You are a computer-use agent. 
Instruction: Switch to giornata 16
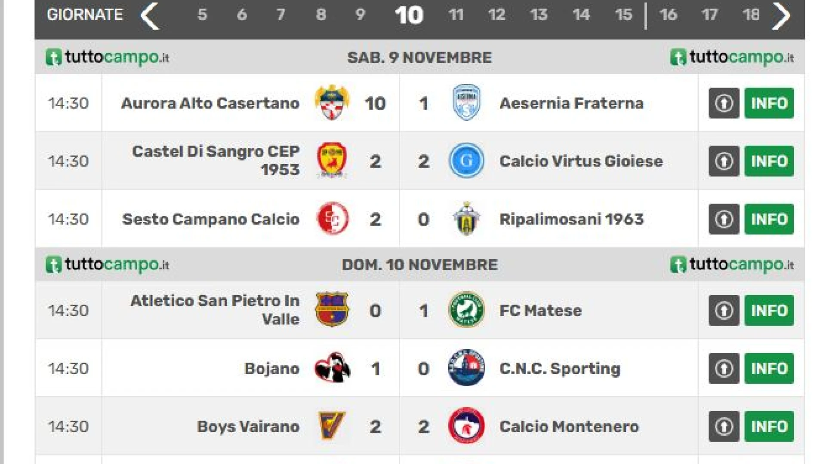[668, 15]
